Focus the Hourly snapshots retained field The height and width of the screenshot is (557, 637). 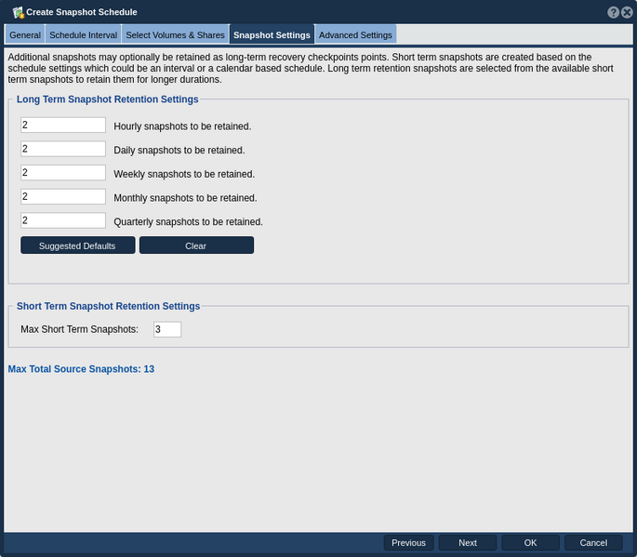(63, 126)
